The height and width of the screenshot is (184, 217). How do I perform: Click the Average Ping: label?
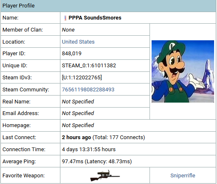(19, 162)
